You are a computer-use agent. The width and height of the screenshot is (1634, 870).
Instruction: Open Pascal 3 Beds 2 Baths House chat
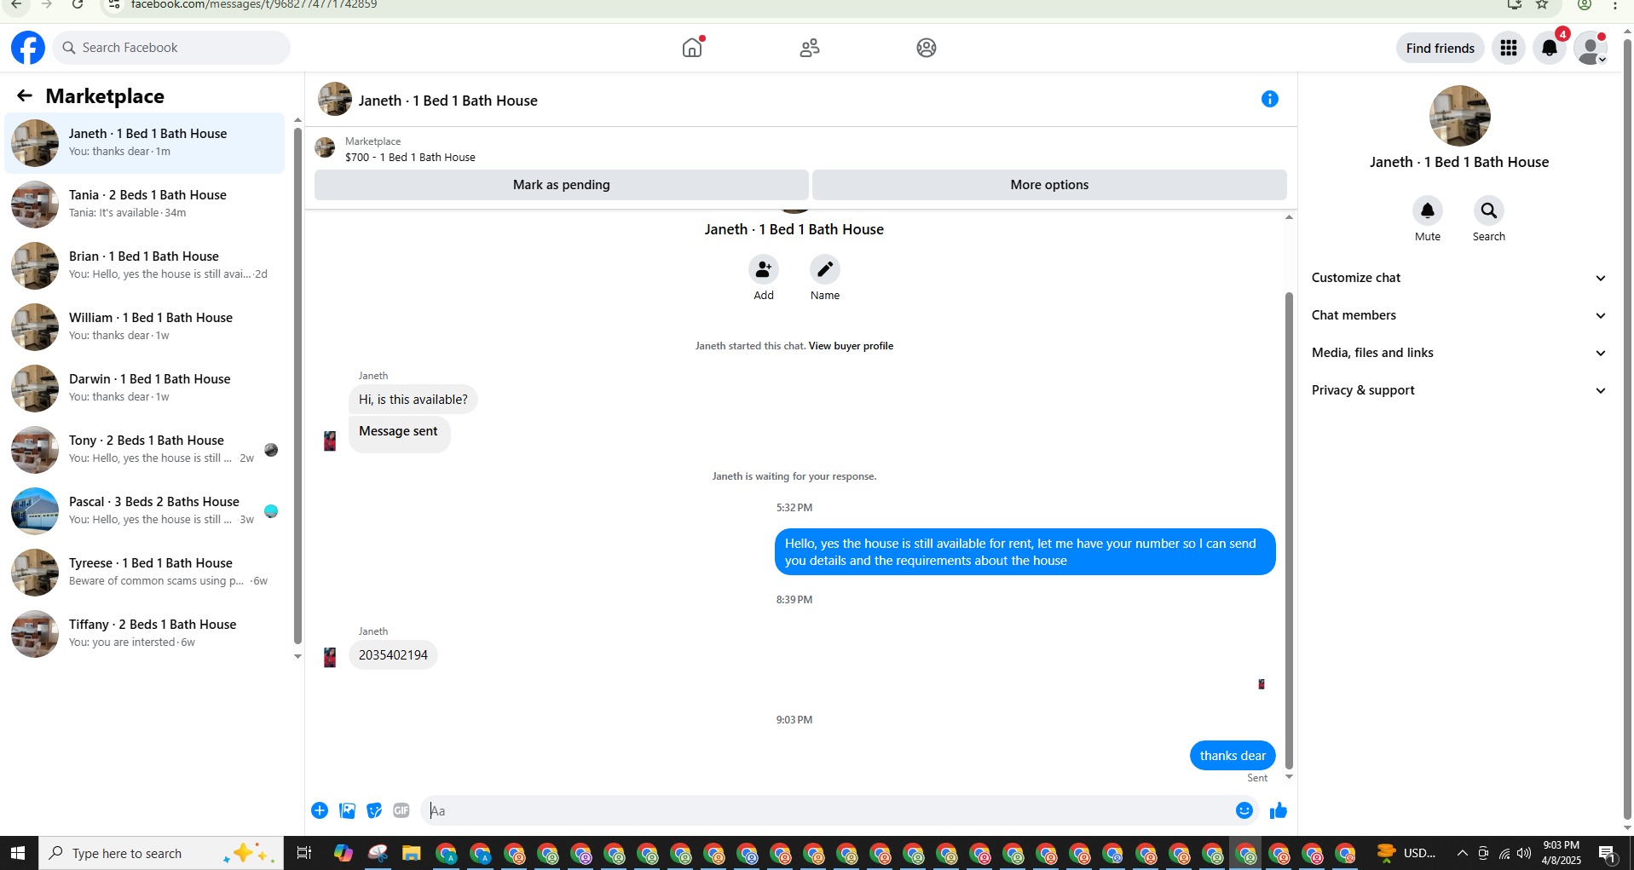click(x=145, y=511)
